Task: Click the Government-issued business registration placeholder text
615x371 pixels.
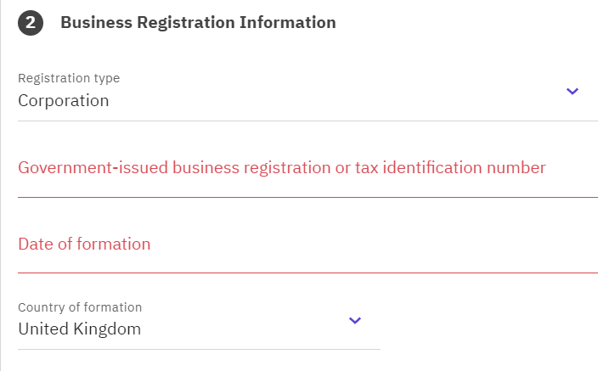Action: [281, 168]
